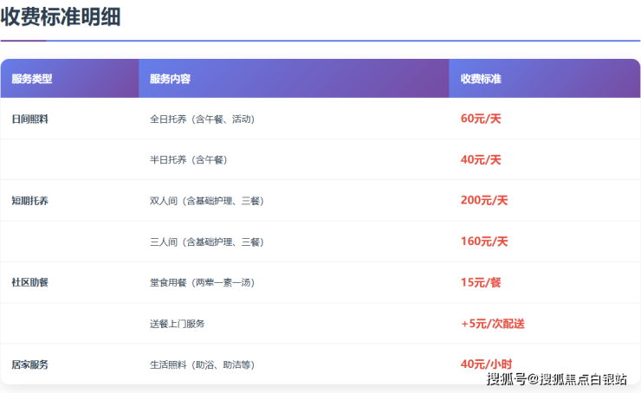
Task: Select the 200元/天 price
Action: tap(484, 201)
